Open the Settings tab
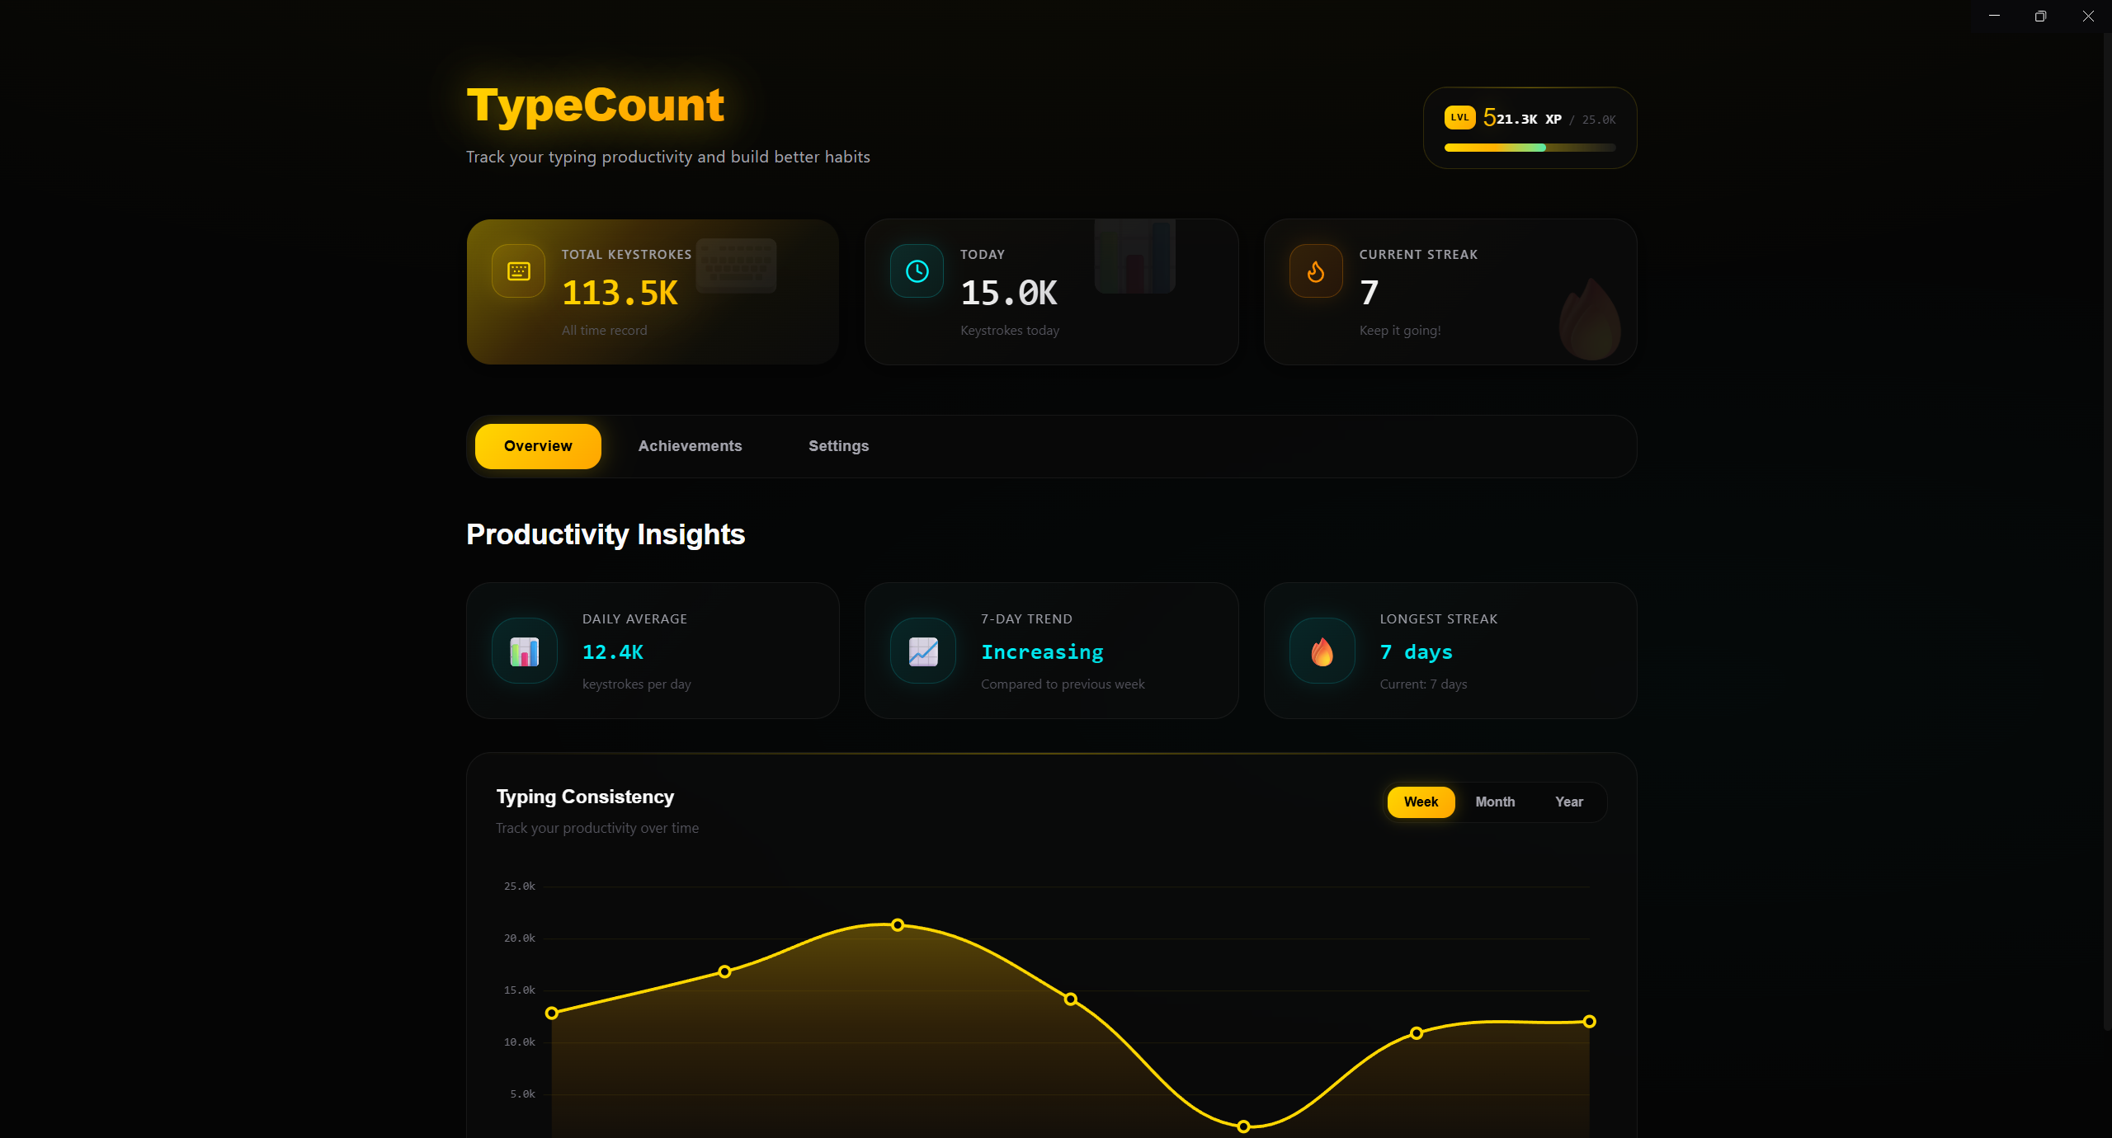The width and height of the screenshot is (2112, 1138). (x=838, y=446)
